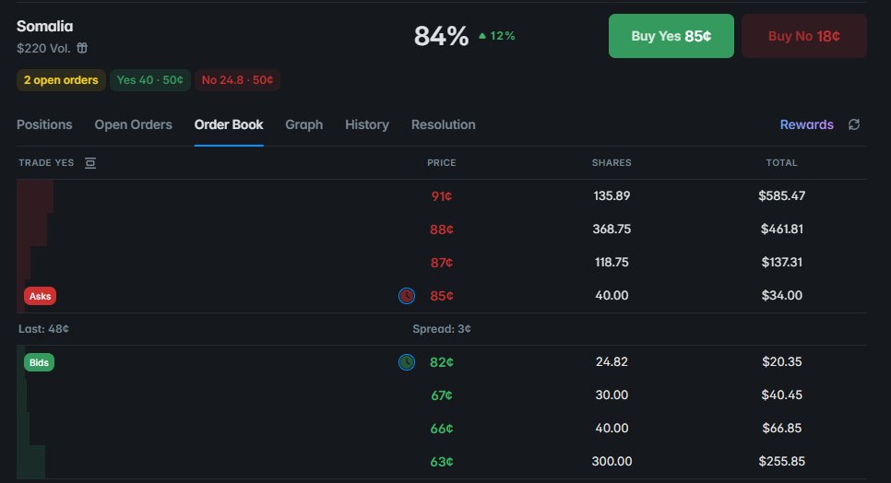Switch to the Positions tab

pyautogui.click(x=44, y=124)
